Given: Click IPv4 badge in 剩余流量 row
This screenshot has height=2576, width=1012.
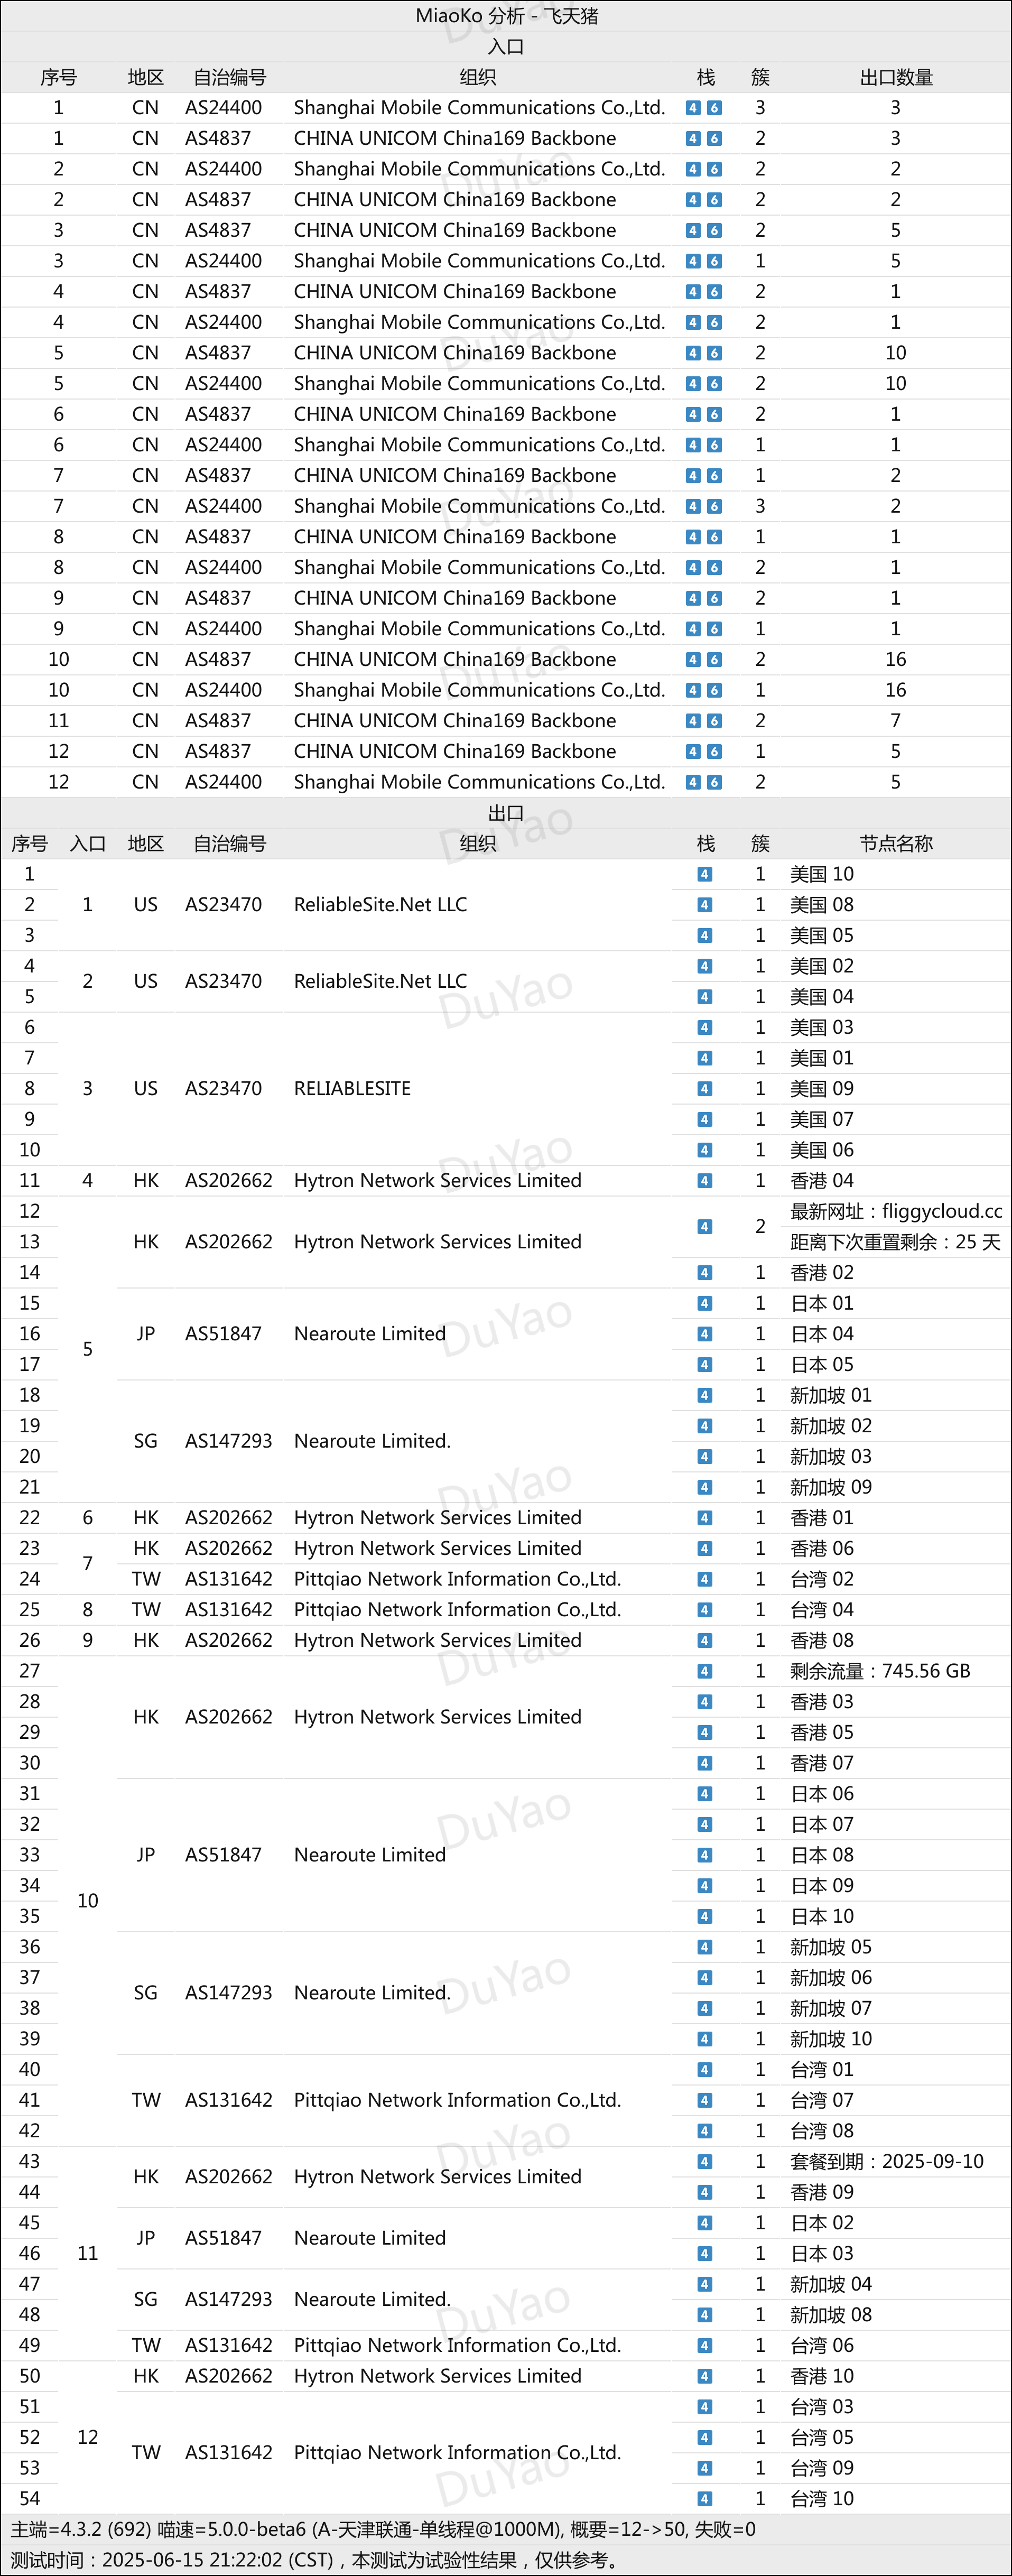Looking at the screenshot, I should coord(705,1671).
